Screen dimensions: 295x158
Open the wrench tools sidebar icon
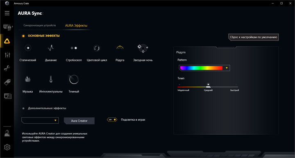pyautogui.click(x=7, y=68)
